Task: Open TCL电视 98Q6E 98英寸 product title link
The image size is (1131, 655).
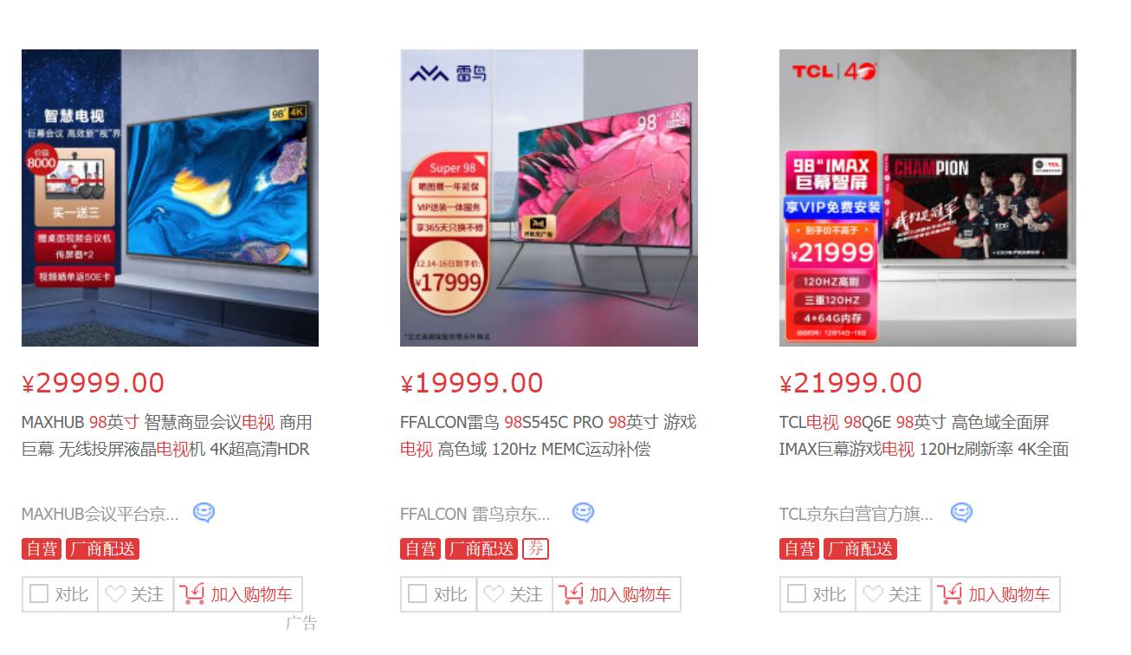Action: [x=924, y=436]
